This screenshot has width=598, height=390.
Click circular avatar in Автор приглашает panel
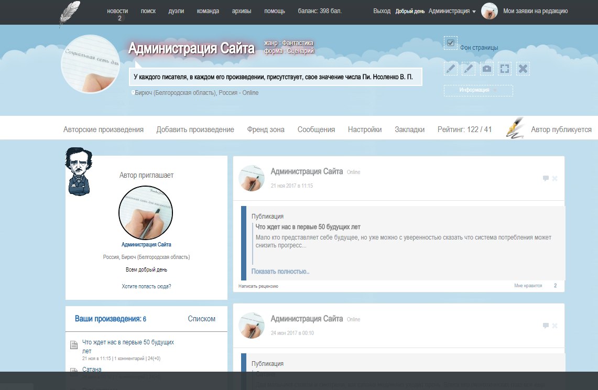(x=146, y=212)
